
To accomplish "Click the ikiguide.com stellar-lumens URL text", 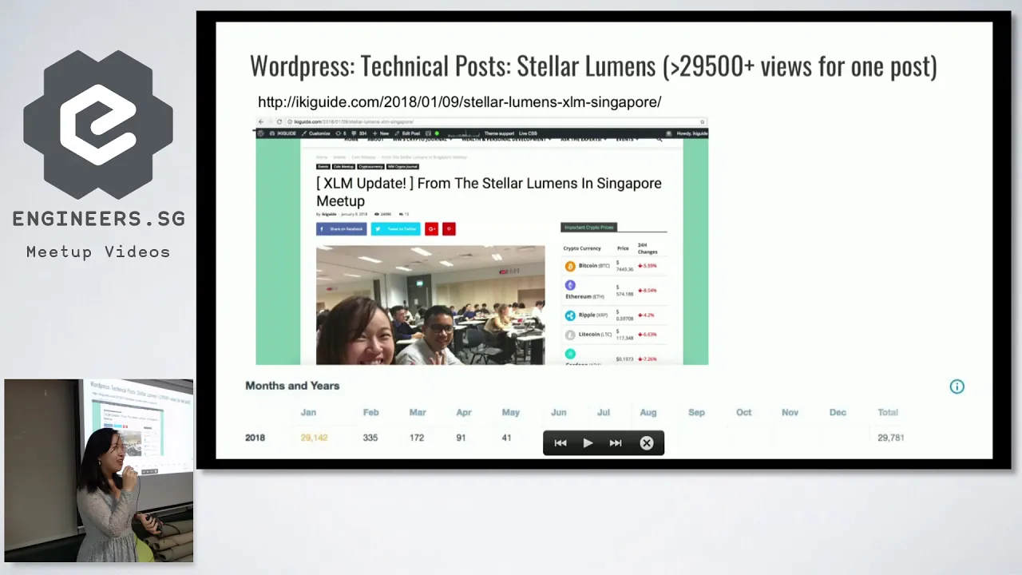I will [459, 102].
